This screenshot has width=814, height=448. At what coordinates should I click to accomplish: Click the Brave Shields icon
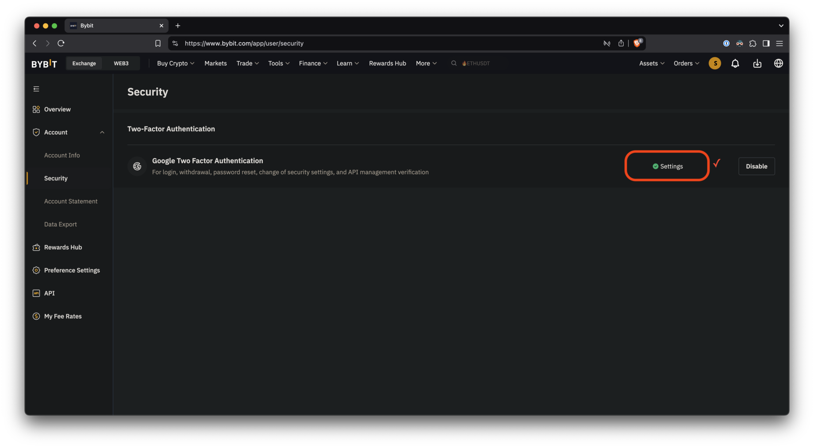coord(637,43)
